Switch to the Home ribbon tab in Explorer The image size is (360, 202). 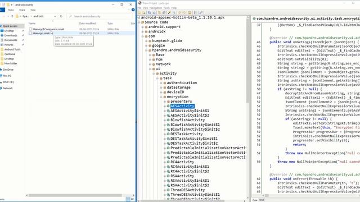[x=11, y=10]
